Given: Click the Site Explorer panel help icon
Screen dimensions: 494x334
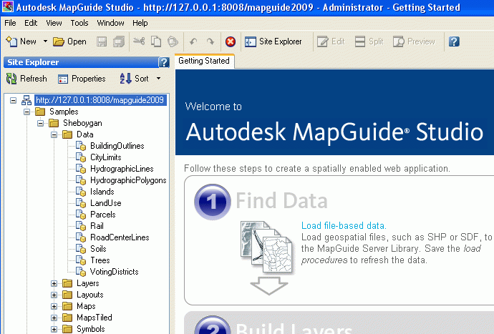Looking at the screenshot, I should pyautogui.click(x=164, y=62).
